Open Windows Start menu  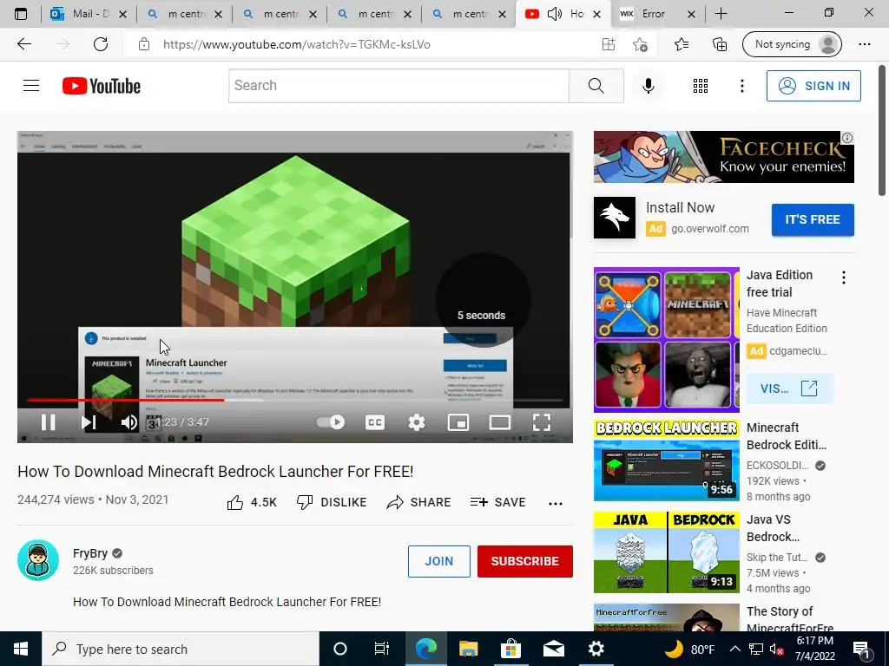21,649
